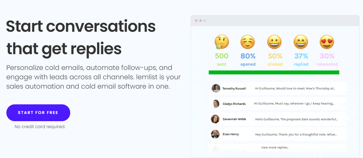This screenshot has height=158, width=363.
Task: Open the view more replies link
Action: click(x=275, y=147)
